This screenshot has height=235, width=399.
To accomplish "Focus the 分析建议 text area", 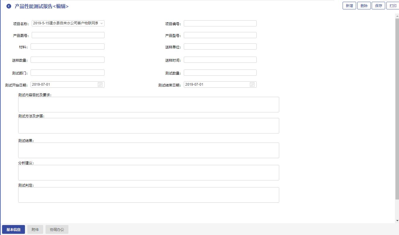I will pos(149,173).
